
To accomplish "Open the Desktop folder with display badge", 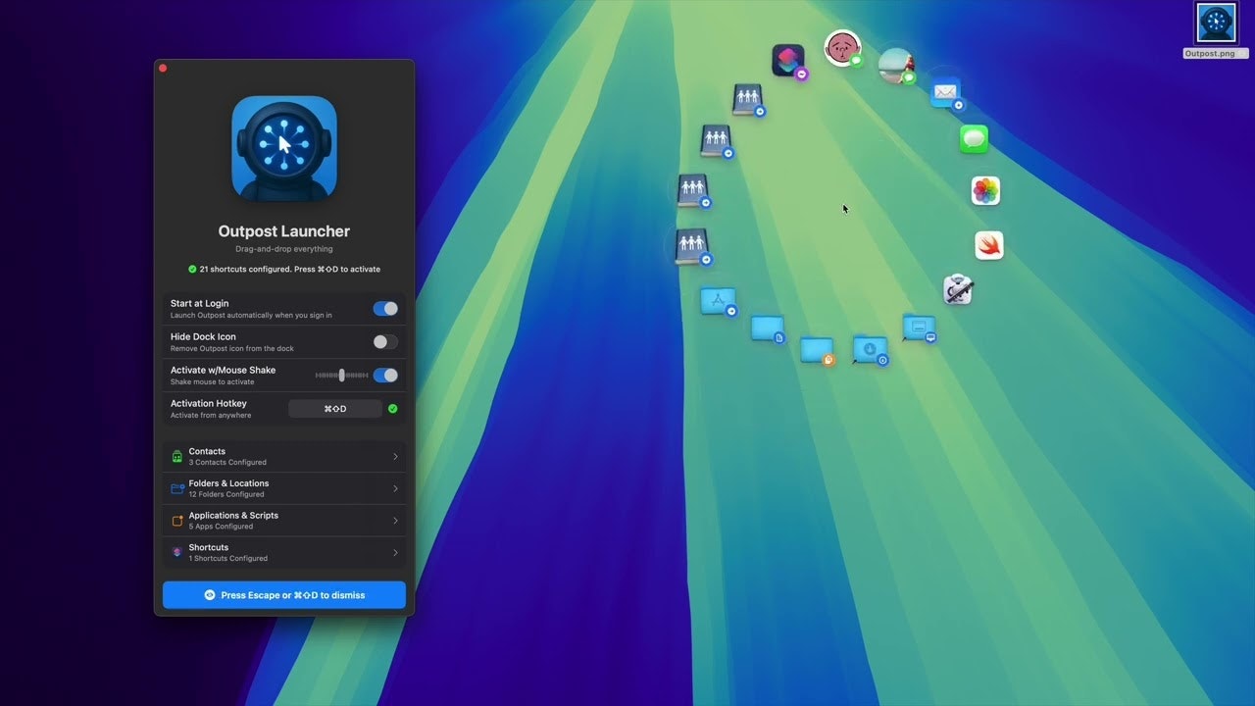I will coord(919,328).
